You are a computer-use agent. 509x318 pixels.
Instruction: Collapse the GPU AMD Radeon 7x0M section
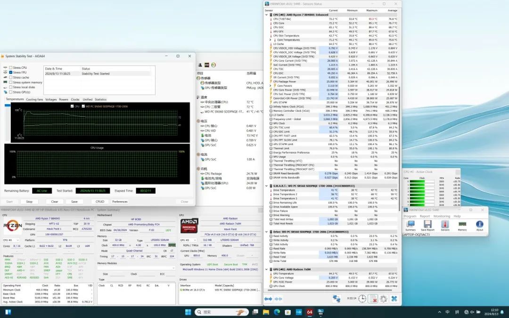267,269
